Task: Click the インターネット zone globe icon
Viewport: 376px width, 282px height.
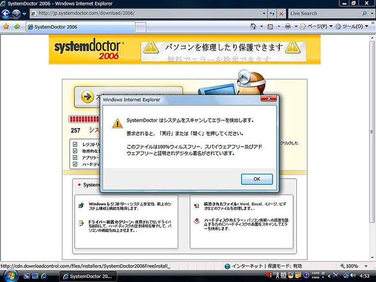Action: 228,266
